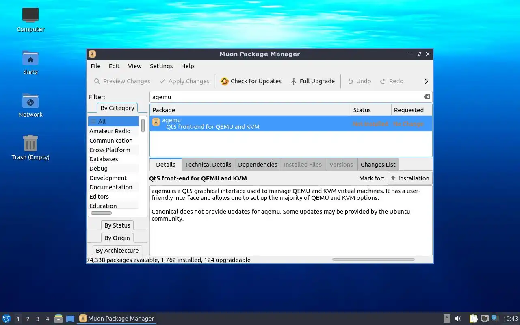Switch to virtual desktop 2

coord(28,319)
